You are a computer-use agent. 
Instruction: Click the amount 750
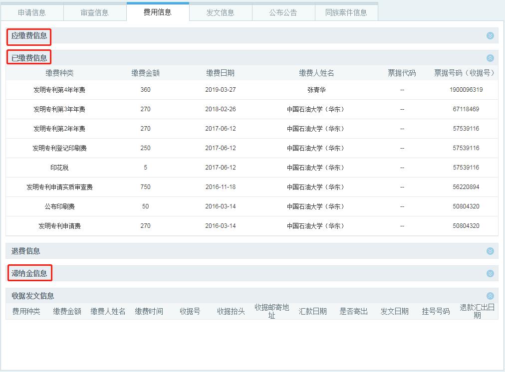146,187
